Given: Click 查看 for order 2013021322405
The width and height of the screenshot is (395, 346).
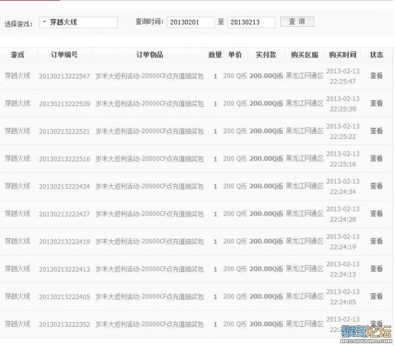Looking at the screenshot, I should pos(376,296).
